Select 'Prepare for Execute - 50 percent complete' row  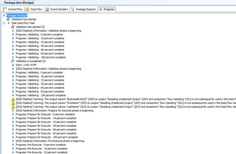pyautogui.click(x=46, y=126)
